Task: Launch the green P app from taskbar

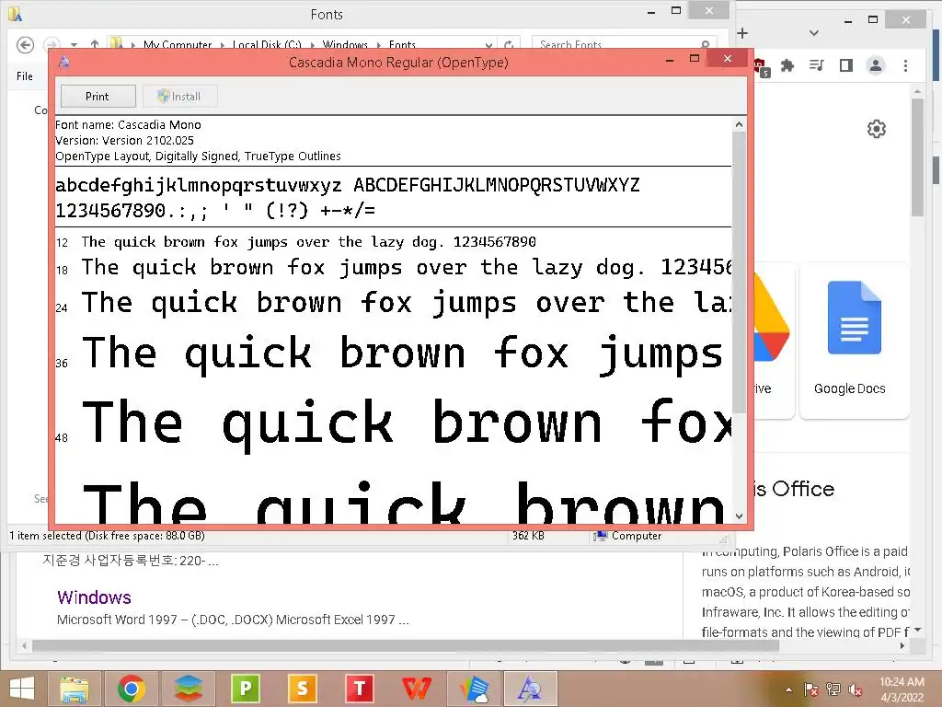Action: tap(245, 689)
